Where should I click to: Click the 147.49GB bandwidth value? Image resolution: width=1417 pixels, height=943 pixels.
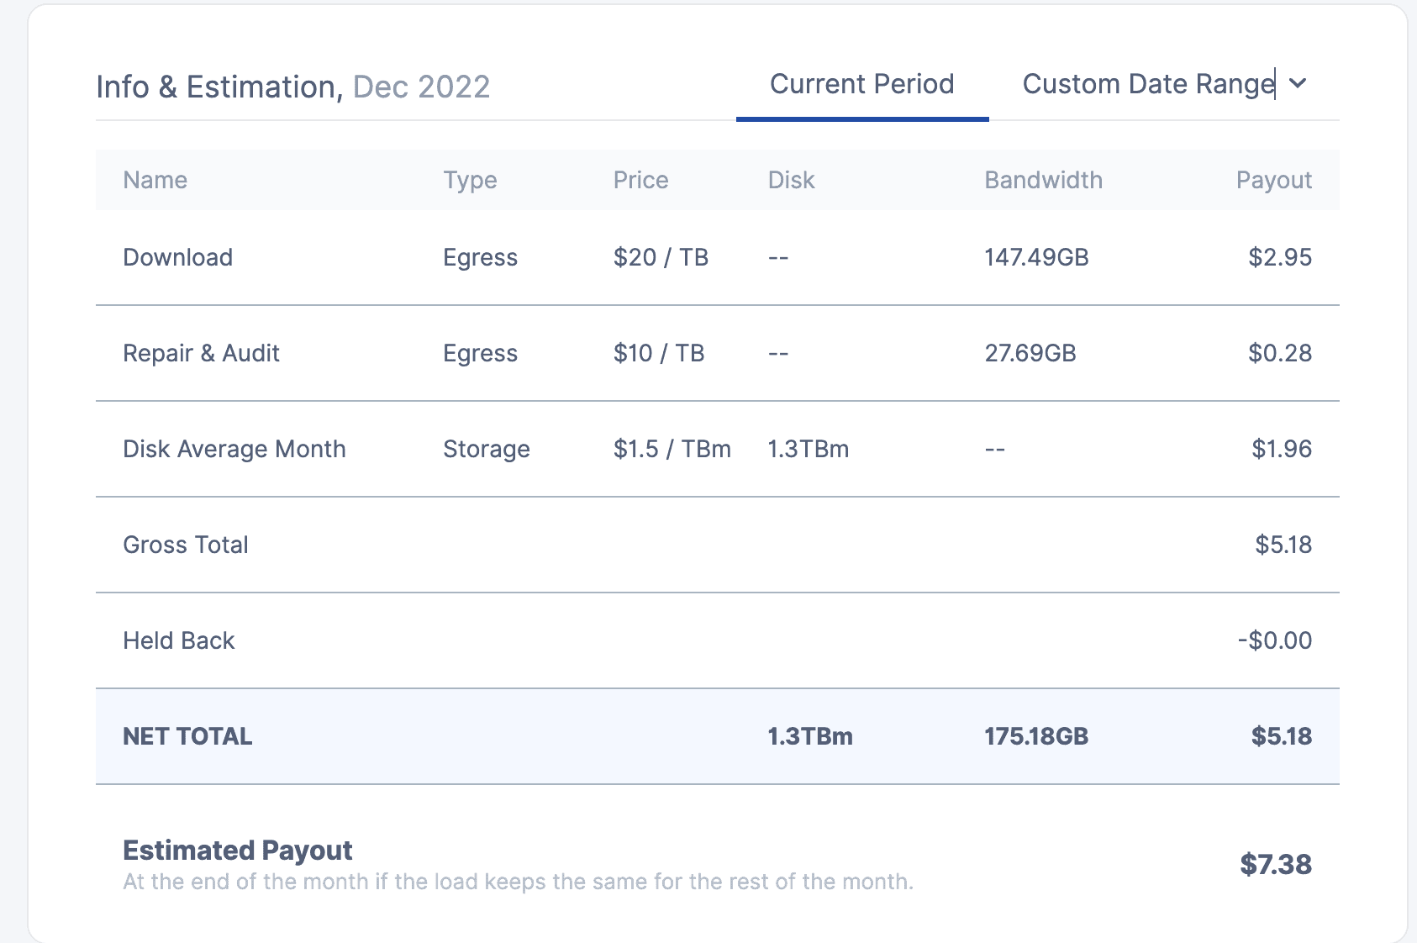[1036, 257]
